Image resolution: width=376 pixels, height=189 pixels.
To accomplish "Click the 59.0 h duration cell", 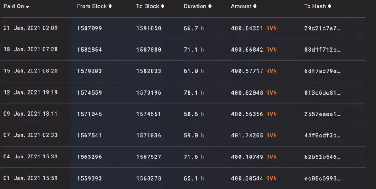I will [x=194, y=136].
